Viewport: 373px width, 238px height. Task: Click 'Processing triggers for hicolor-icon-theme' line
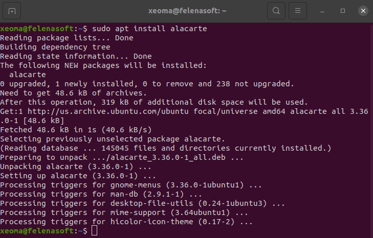(x=126, y=222)
